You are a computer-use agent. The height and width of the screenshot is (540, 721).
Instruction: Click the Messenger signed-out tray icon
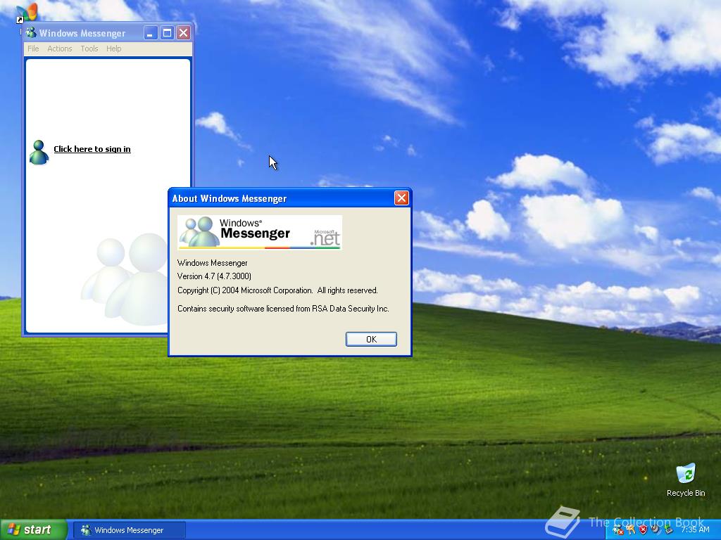click(618, 529)
